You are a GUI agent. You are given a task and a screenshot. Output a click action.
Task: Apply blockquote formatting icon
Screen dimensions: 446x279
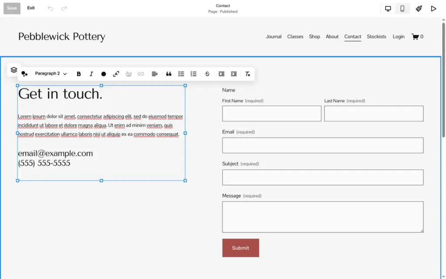(x=169, y=74)
